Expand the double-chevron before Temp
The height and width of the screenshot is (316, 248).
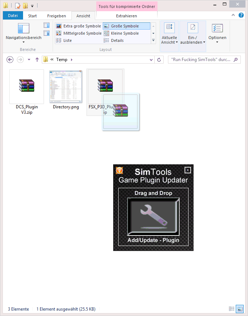click(x=52, y=60)
